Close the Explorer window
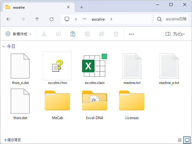The image size is (192, 144). [x=185, y=5]
